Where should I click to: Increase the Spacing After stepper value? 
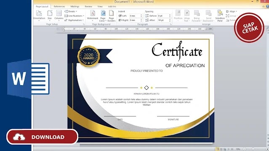170,19
